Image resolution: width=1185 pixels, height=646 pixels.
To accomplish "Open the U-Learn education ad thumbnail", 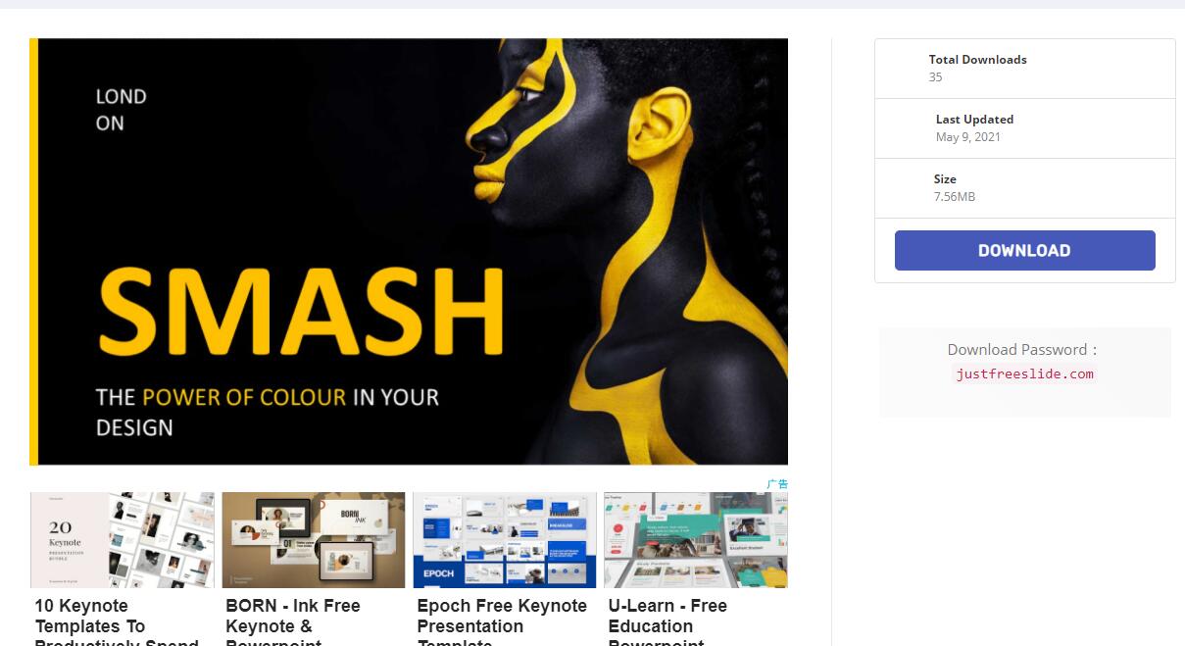I will point(696,540).
